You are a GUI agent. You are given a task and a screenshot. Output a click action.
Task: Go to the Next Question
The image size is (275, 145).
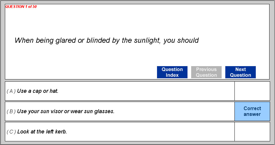tap(240, 72)
